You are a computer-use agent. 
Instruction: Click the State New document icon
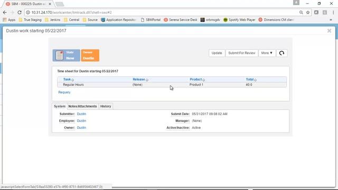(x=59, y=55)
